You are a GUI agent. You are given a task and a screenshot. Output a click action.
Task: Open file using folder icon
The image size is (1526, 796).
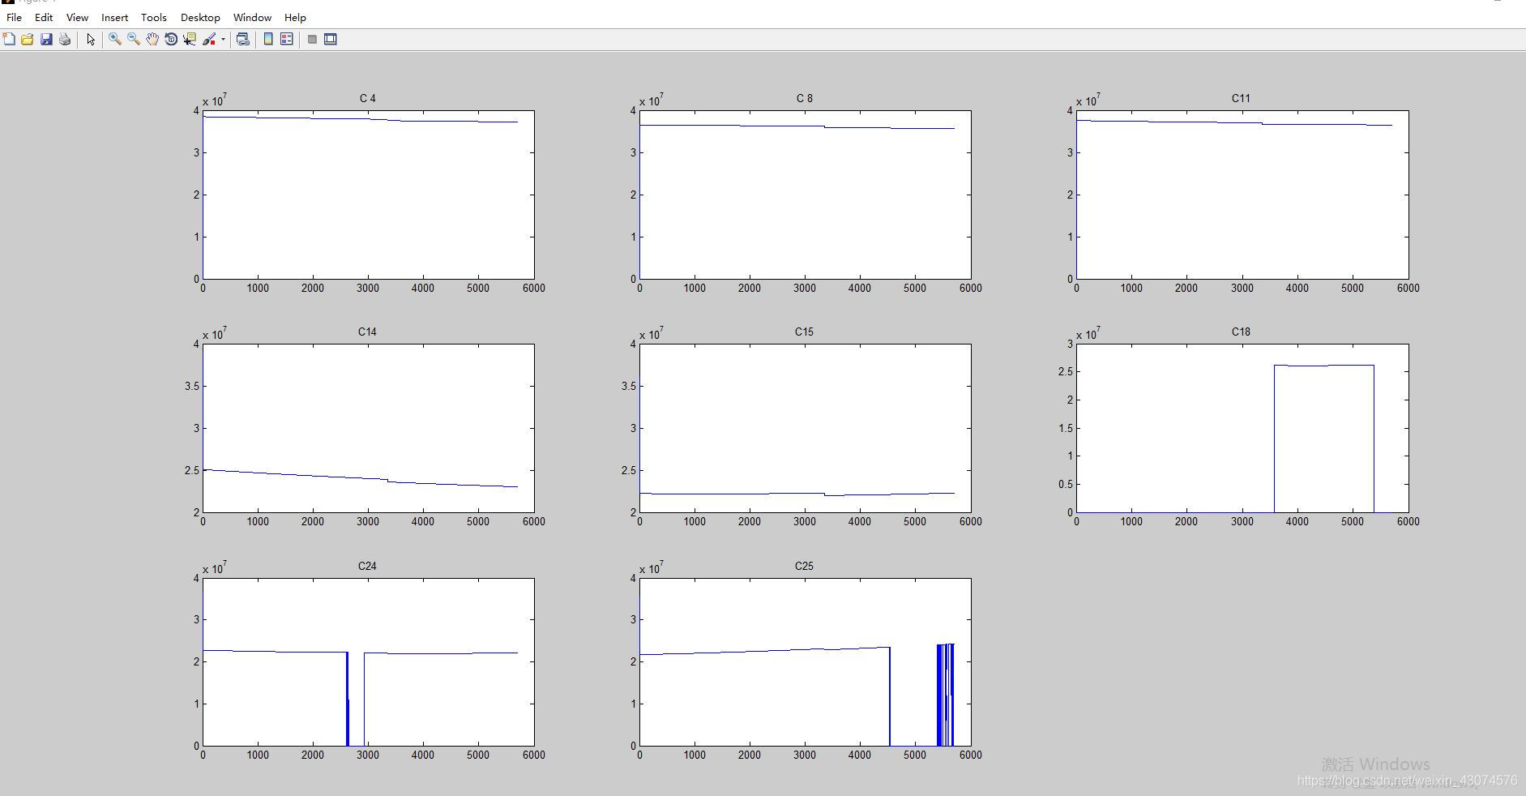tap(28, 39)
